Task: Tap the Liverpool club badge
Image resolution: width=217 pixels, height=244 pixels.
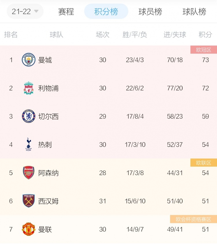Action: 29,88
